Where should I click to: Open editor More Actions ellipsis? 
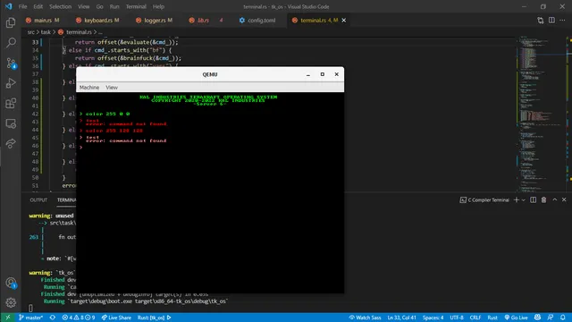coord(562,21)
